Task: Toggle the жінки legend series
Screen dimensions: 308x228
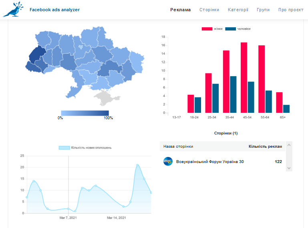Action: click(212, 29)
